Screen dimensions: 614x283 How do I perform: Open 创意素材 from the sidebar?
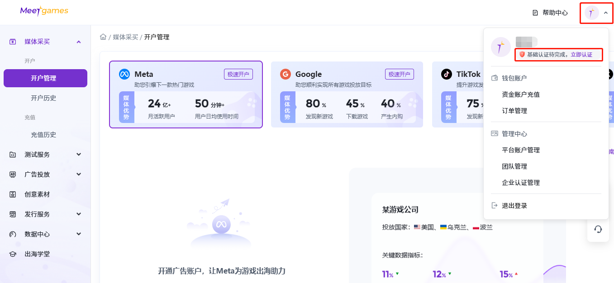[37, 194]
